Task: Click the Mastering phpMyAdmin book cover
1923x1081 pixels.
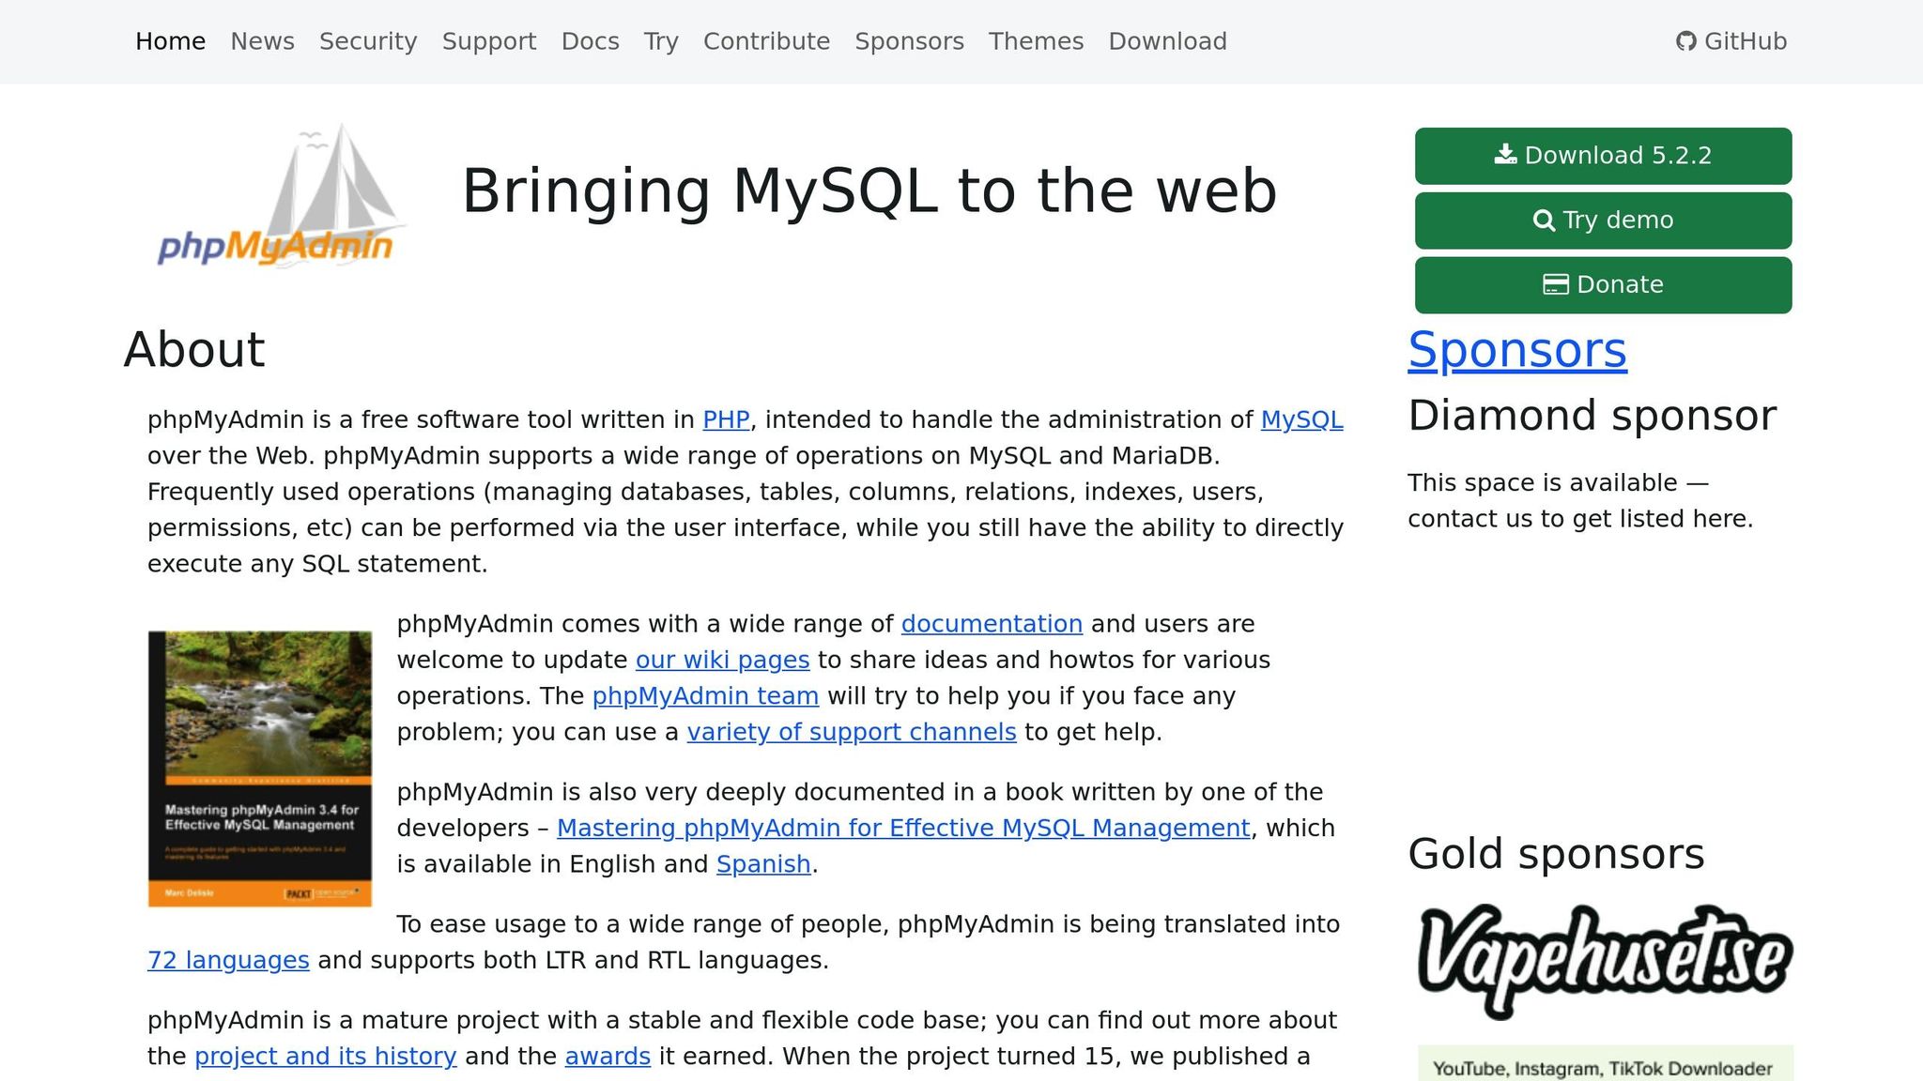Action: click(260, 769)
